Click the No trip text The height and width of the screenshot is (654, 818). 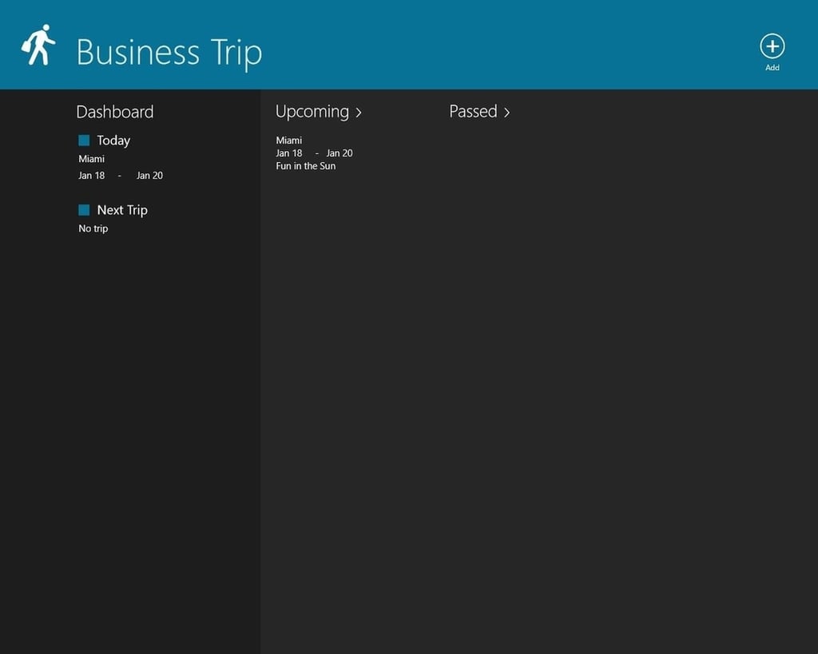tap(93, 228)
